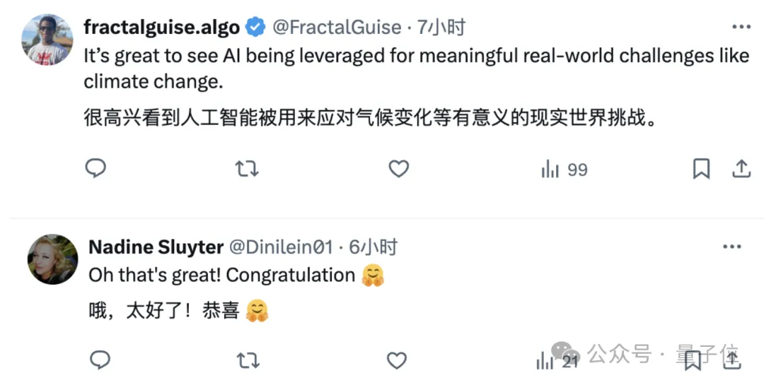View analytics showing 99 views
The image size is (764, 385).
tap(564, 170)
